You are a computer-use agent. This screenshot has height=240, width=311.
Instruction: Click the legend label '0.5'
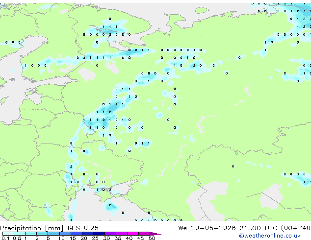[17, 238]
